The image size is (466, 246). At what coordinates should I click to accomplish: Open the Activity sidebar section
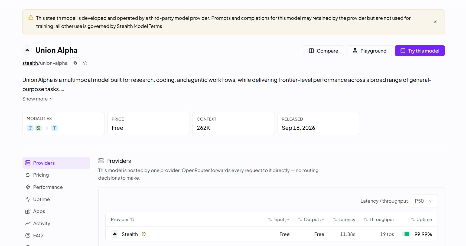pyautogui.click(x=56, y=224)
